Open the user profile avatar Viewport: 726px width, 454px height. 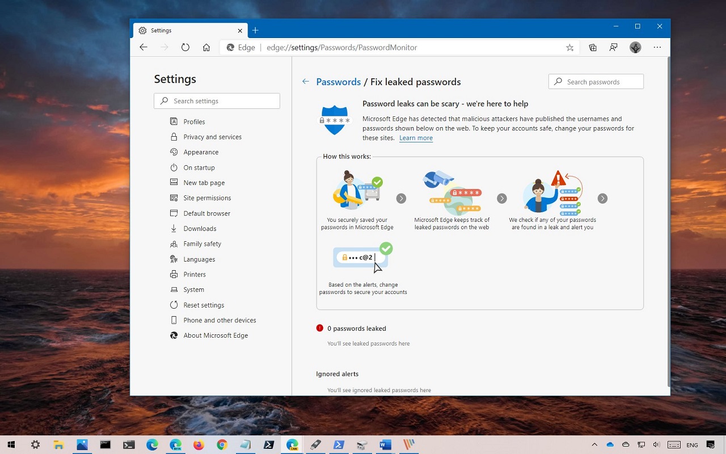pyautogui.click(x=635, y=48)
